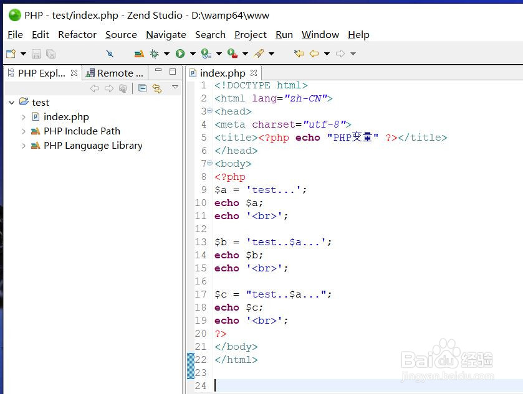Collapse the head fold marker on line 3

(209, 111)
